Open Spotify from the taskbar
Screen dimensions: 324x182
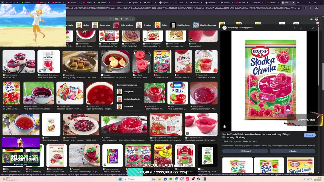click(x=171, y=179)
